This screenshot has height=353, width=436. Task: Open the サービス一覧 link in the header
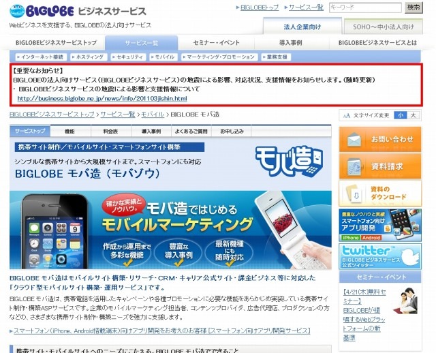pyautogui.click(x=306, y=7)
